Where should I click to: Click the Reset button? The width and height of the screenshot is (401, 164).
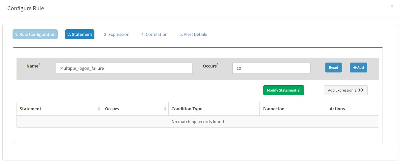tap(333, 68)
